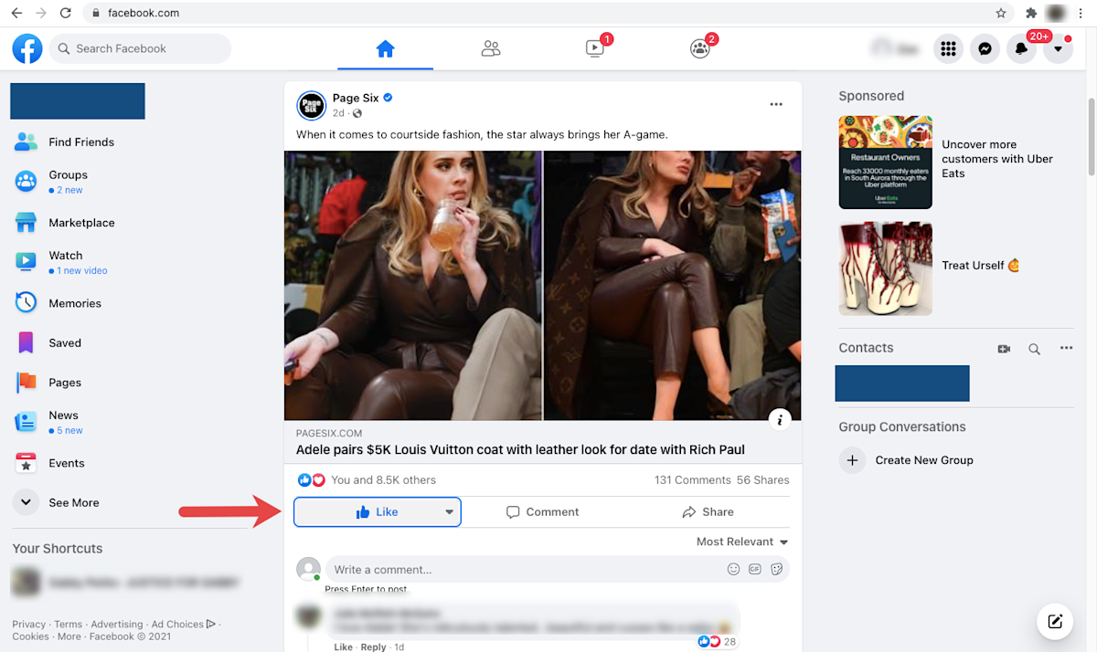Open the post options ellipsis menu
1097x652 pixels.
coord(776,104)
